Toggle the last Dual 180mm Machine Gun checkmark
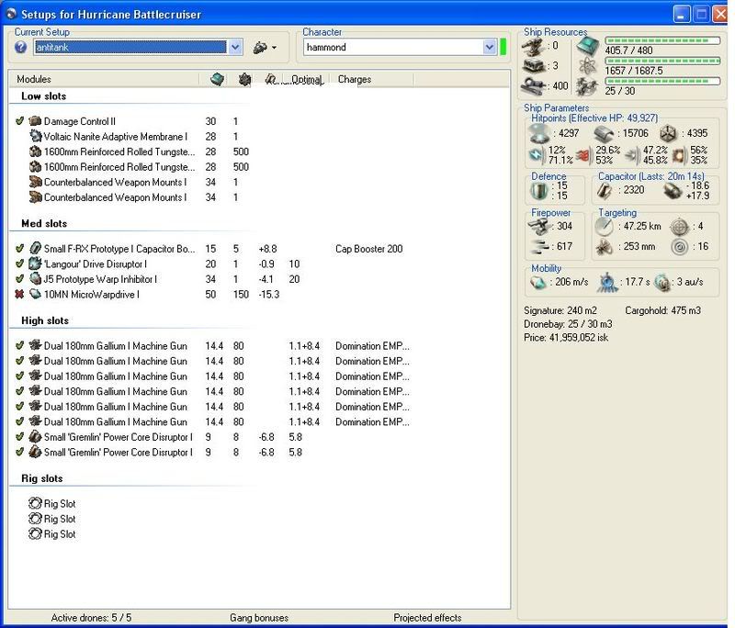Viewport: 735px width, 628px height. [x=19, y=421]
